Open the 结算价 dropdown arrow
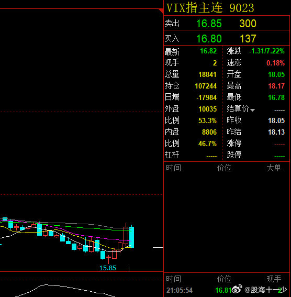This screenshot has height=297, width=291. click(x=252, y=110)
